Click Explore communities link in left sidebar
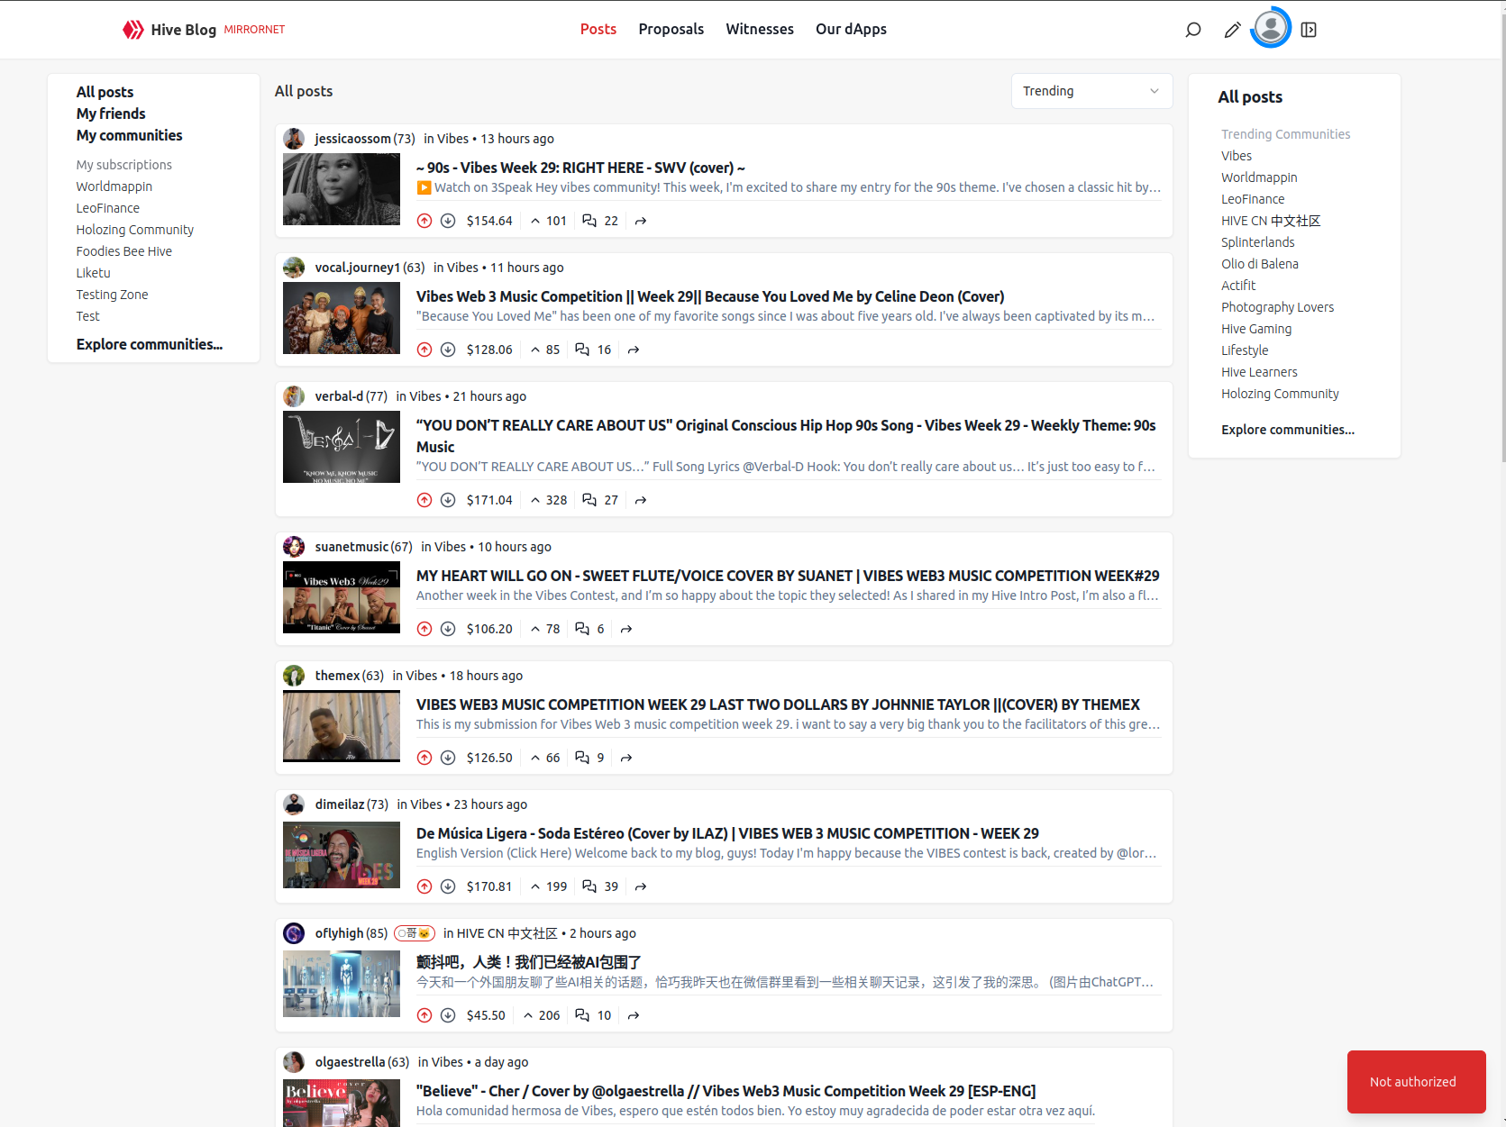 click(x=149, y=344)
